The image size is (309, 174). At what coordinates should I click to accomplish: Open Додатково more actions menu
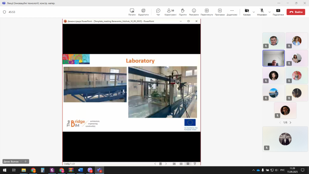pos(232,12)
